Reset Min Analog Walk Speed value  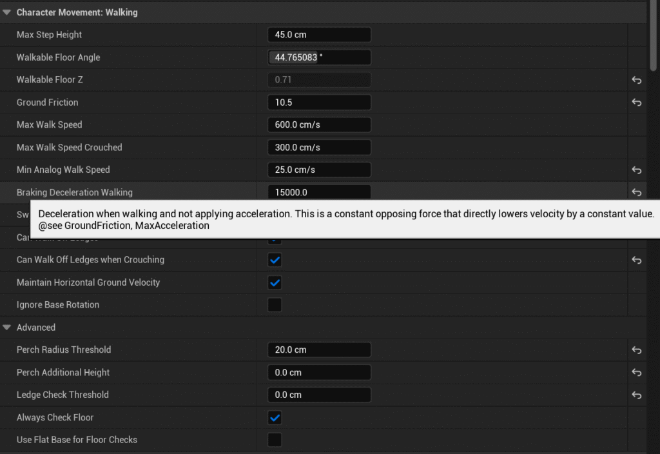[636, 170]
